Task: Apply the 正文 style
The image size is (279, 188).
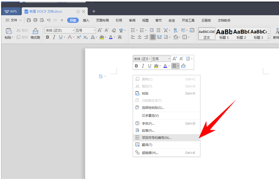Action: click(206, 34)
